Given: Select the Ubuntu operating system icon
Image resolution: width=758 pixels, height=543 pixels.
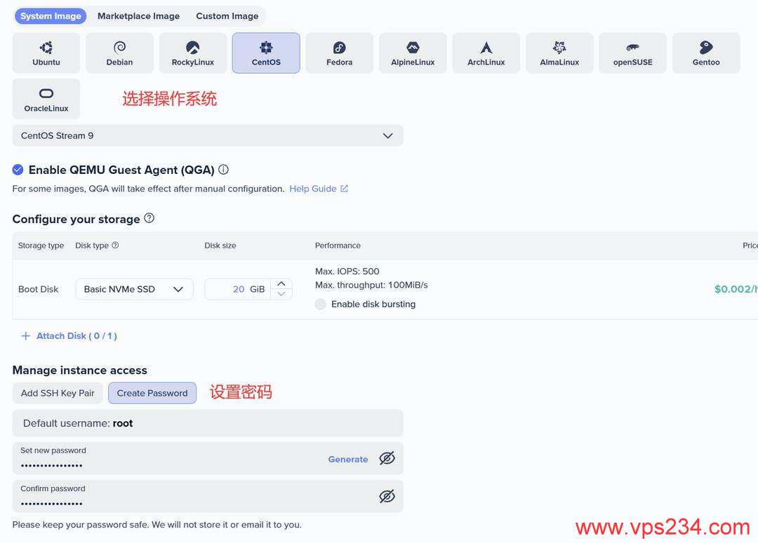Looking at the screenshot, I should pos(46,52).
